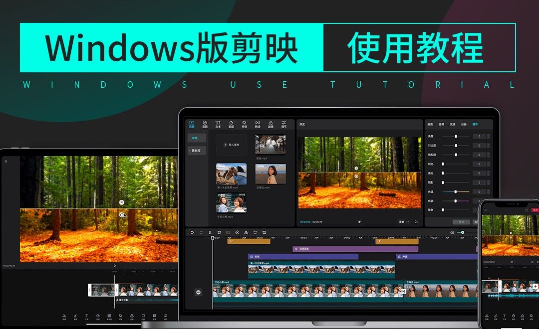The width and height of the screenshot is (539, 329).
Task: Adjust the 亮度 brightness slider handle
Action: (x=456, y=137)
